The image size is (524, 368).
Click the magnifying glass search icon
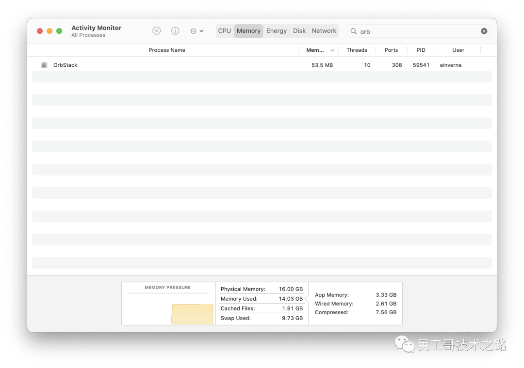coord(354,31)
